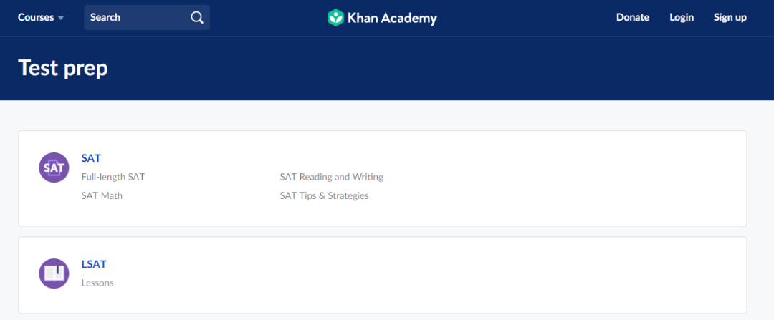
Task: Open the SAT course heading link
Action: pyautogui.click(x=91, y=158)
